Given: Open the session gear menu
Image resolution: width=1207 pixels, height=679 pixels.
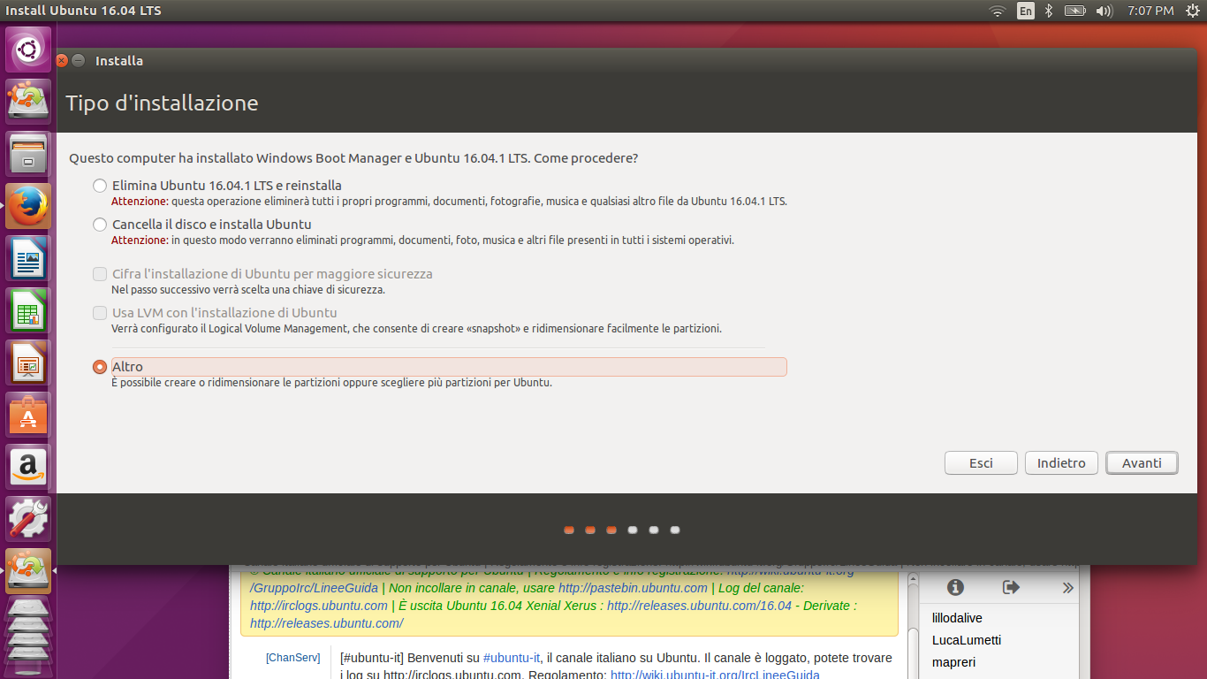Looking at the screenshot, I should tap(1192, 11).
